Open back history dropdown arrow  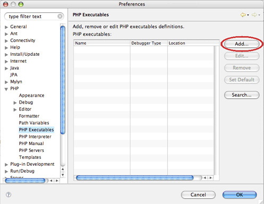pos(248,15)
